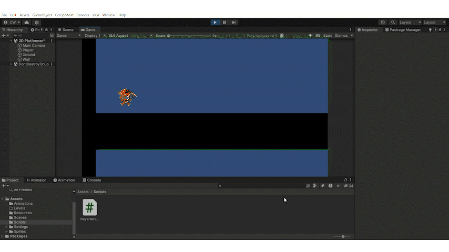Open the global search magnifier icon
Screen dimensions: 449x252
pos(393,22)
